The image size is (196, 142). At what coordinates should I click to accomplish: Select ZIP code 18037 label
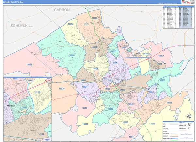pyautogui.click(x=113, y=51)
